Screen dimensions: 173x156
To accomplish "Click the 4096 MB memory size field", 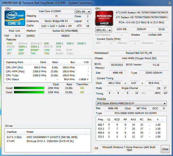I will coord(118,73).
